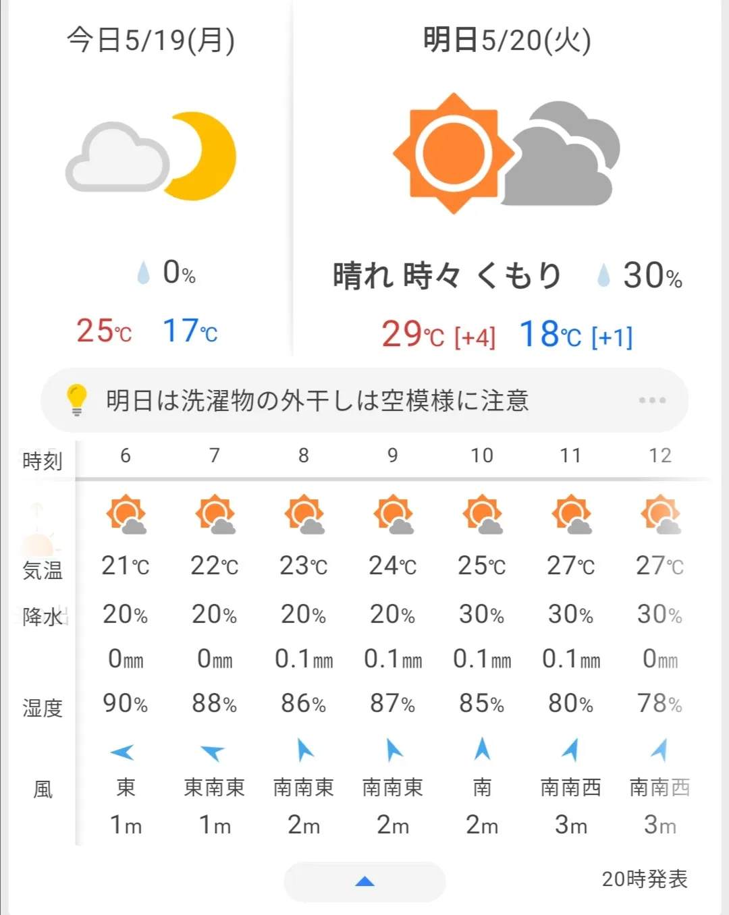Tap today's raindrop 0% precipitation icon
The width and height of the screenshot is (729, 915).
coord(143,273)
